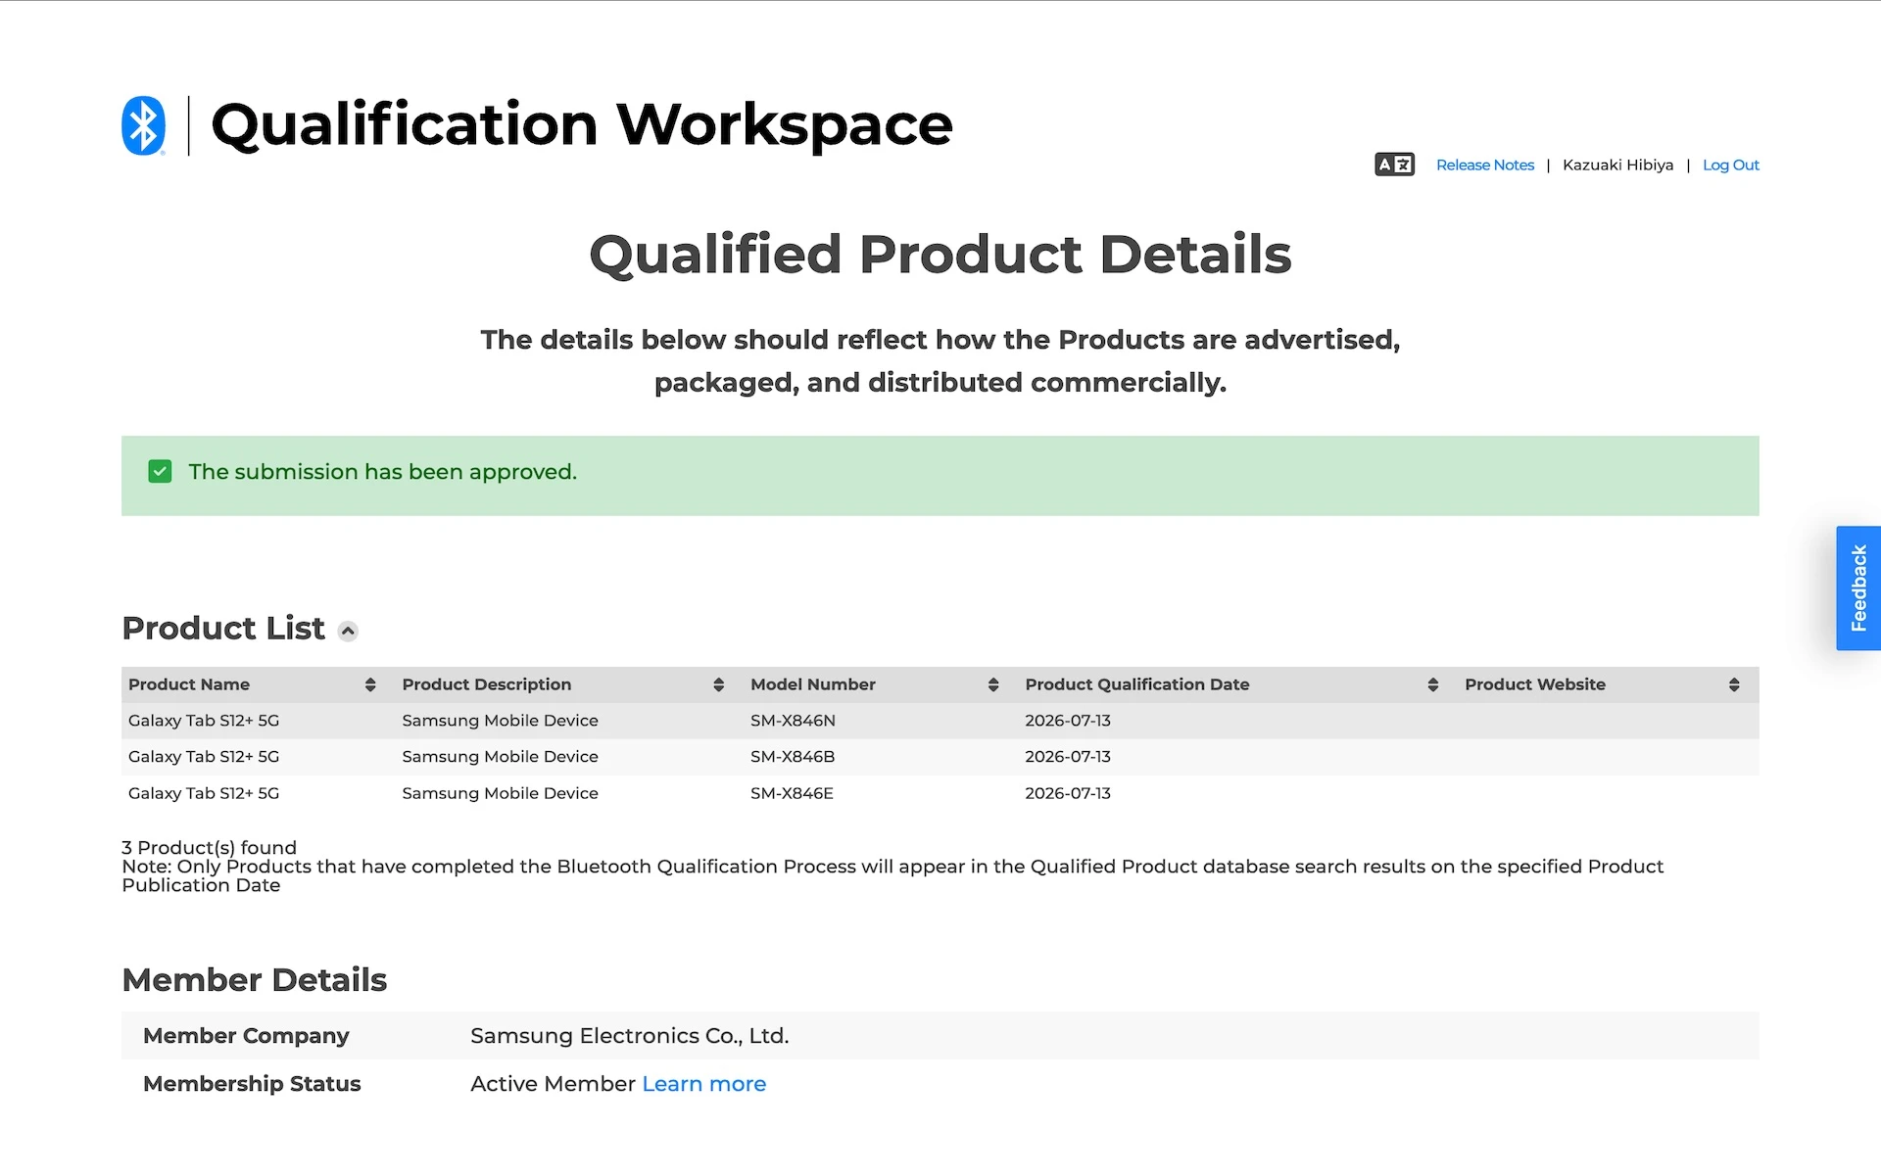
Task: Click the Member Details heading
Action: pyautogui.click(x=255, y=980)
